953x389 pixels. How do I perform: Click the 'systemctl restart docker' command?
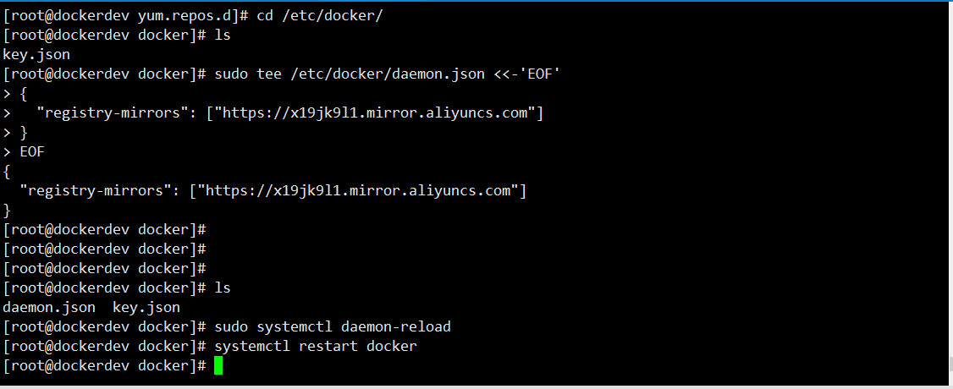(x=316, y=347)
